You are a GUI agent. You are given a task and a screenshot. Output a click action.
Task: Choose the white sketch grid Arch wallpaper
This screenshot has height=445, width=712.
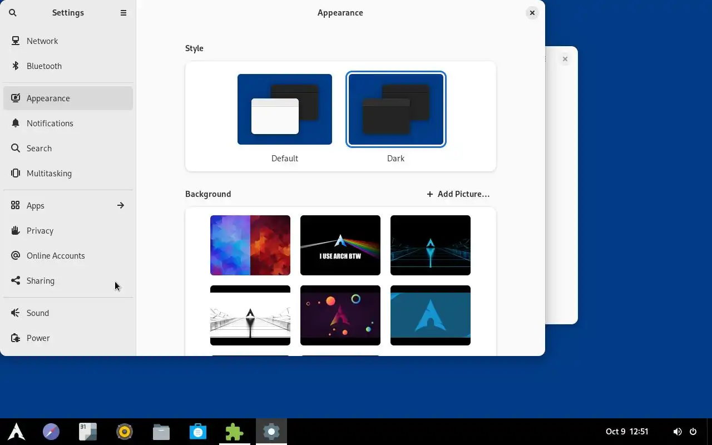click(x=250, y=315)
